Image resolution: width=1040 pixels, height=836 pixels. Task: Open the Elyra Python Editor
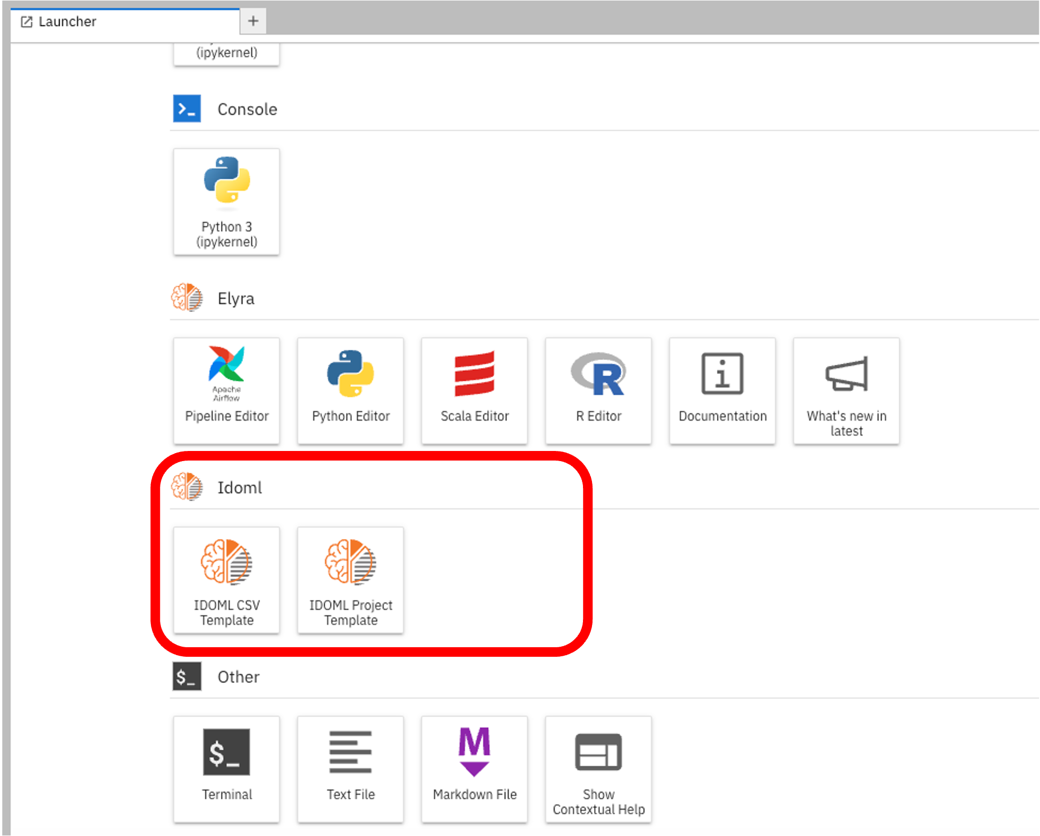351,391
